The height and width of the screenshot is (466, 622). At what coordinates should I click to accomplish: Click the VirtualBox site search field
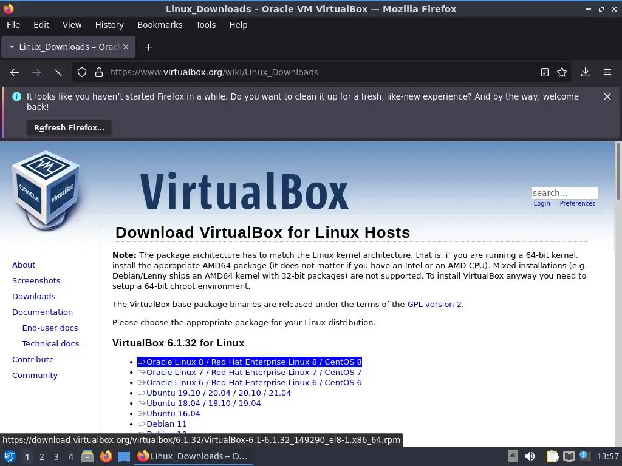point(564,193)
